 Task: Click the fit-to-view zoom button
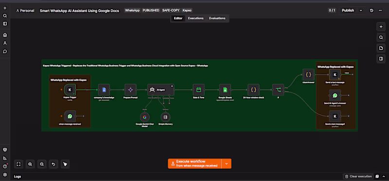tap(18, 164)
